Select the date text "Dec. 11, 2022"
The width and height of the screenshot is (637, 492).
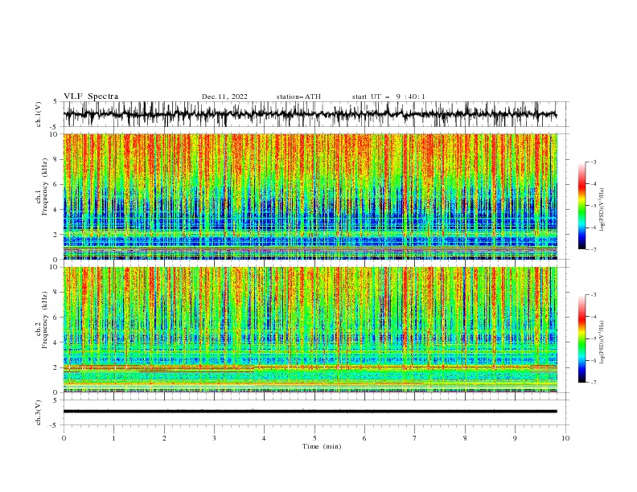(224, 96)
